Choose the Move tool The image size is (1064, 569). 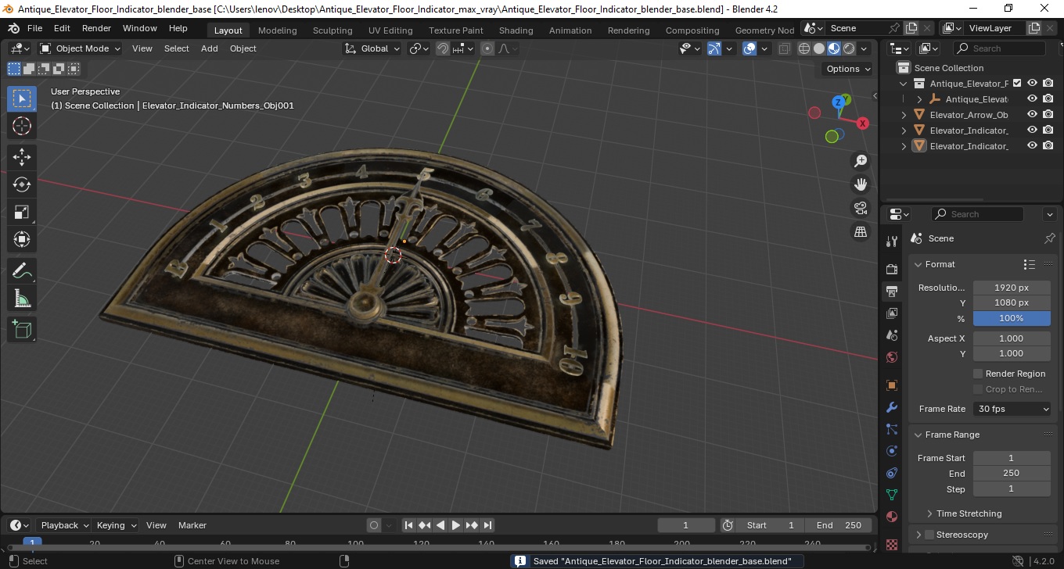[x=22, y=157]
